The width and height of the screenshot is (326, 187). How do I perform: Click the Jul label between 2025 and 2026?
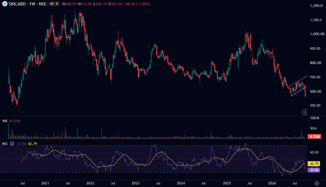click(250, 183)
